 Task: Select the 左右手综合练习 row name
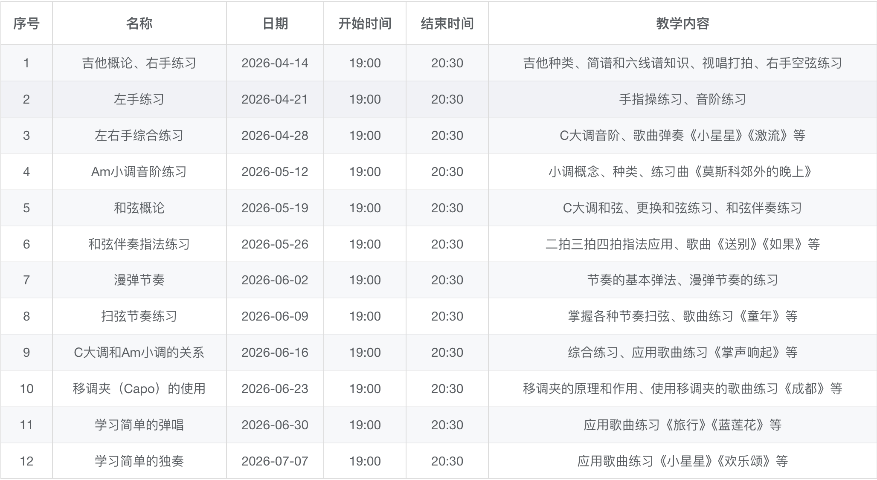coord(139,136)
